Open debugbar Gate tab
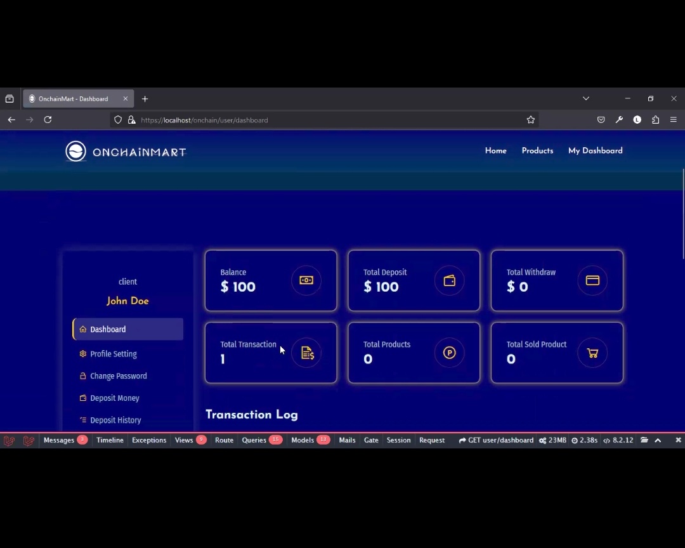The image size is (685, 548). [371, 440]
